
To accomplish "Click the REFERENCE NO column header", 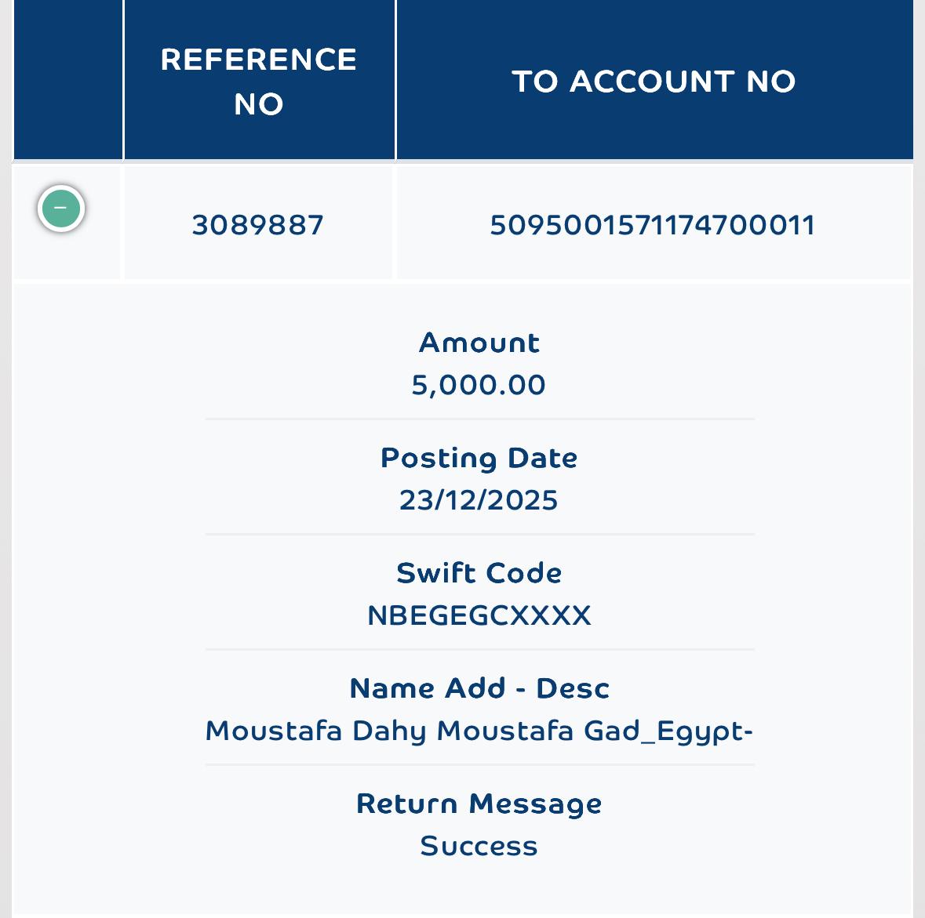I will coord(260,80).
